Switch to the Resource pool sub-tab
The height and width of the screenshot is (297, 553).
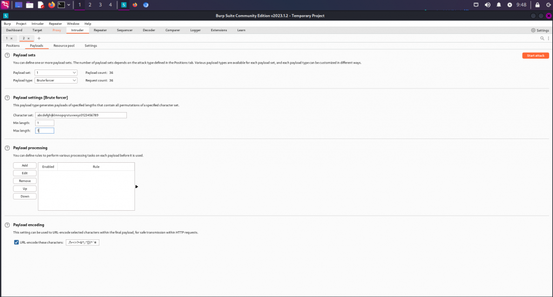tap(64, 46)
